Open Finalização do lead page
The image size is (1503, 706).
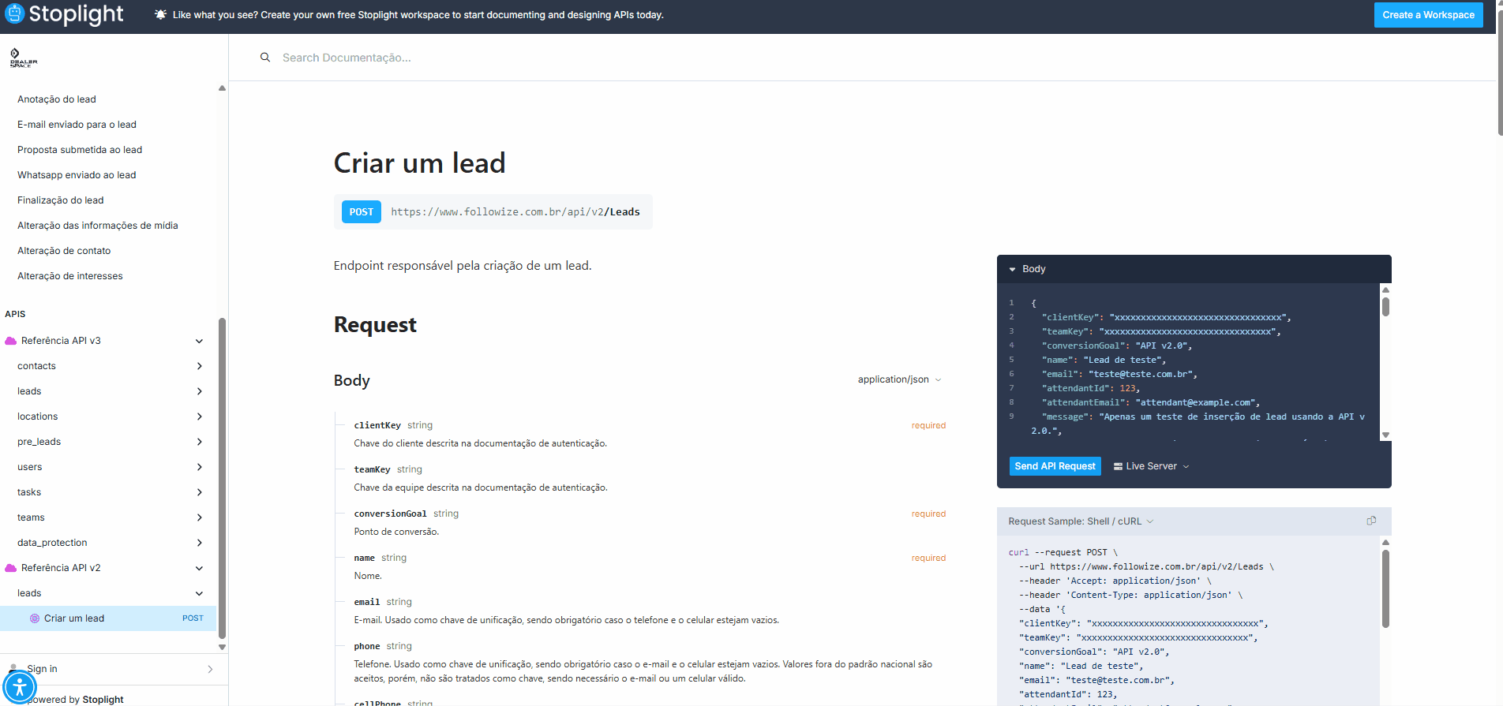point(61,200)
